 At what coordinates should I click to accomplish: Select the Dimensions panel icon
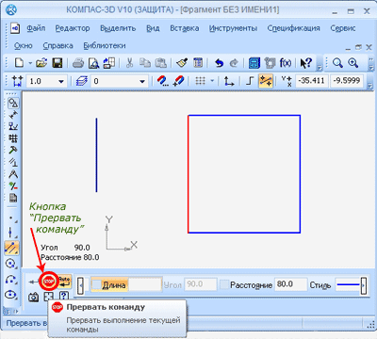13,115
